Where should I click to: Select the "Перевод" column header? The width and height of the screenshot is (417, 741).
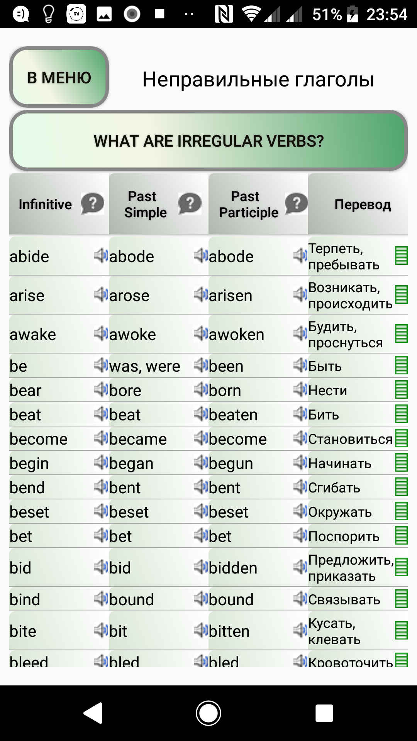(x=362, y=204)
